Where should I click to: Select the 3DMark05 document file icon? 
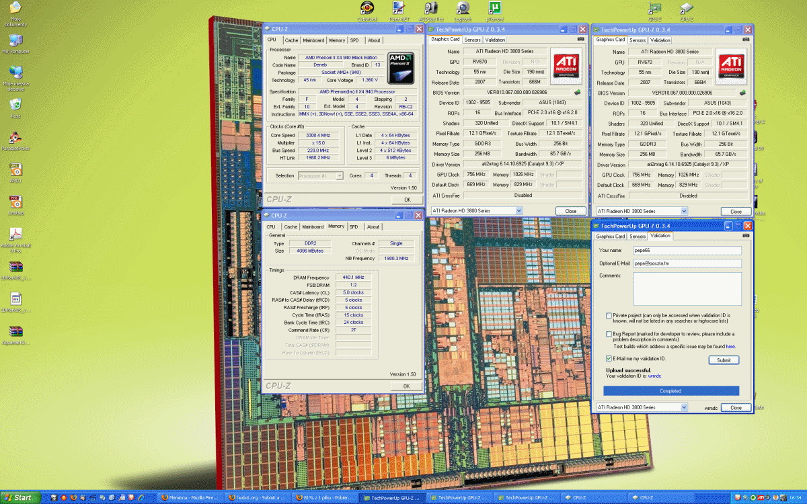tap(15, 302)
